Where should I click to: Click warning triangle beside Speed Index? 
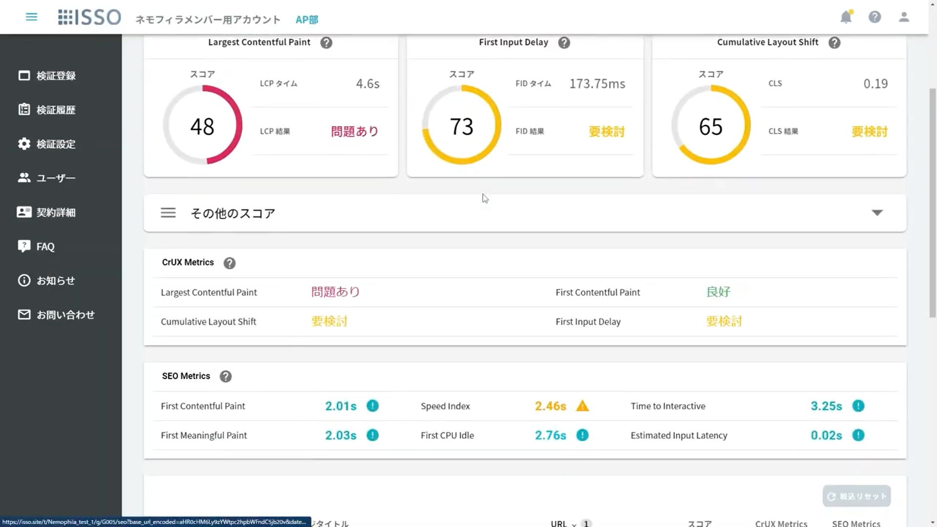582,406
